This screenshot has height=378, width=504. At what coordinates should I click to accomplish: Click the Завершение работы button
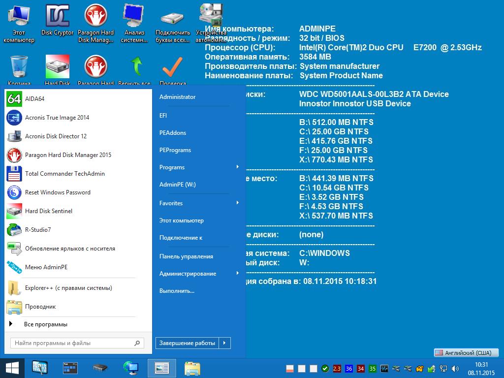coord(187,343)
